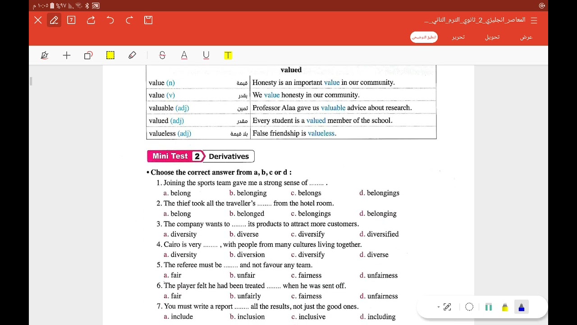Tap question 7 option b. inclusion

tap(247, 316)
